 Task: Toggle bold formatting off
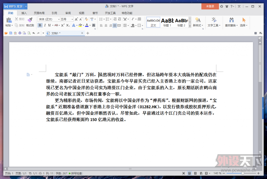point(40,25)
